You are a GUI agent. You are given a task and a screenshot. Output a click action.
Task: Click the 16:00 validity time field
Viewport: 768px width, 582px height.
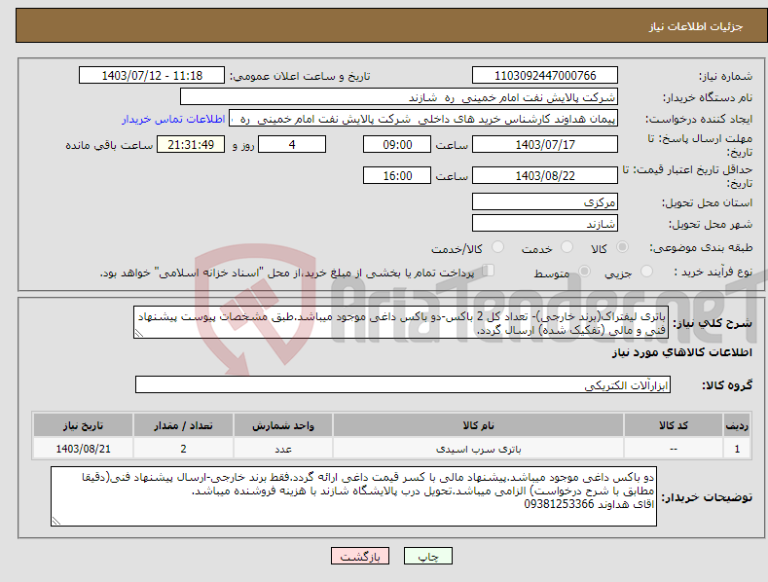click(x=397, y=175)
